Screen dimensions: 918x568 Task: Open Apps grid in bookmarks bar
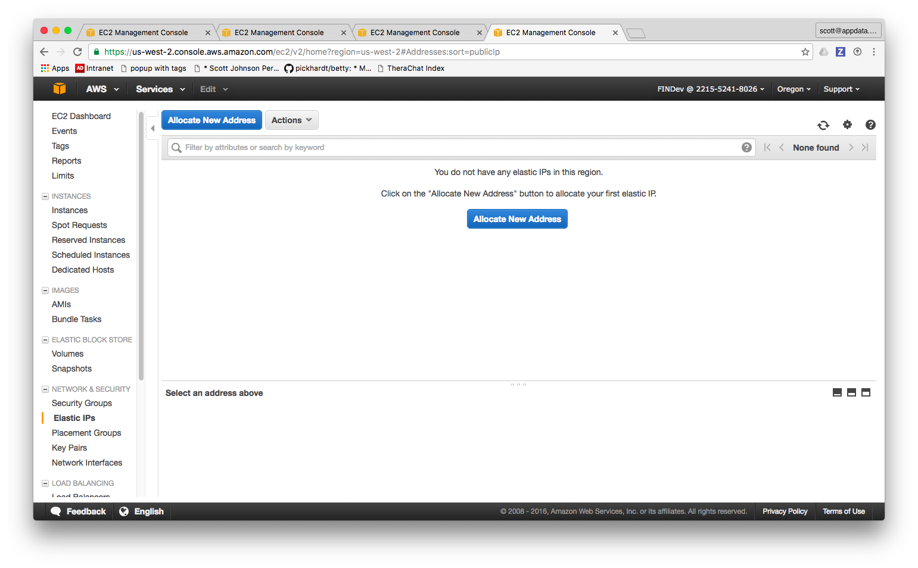coord(55,68)
